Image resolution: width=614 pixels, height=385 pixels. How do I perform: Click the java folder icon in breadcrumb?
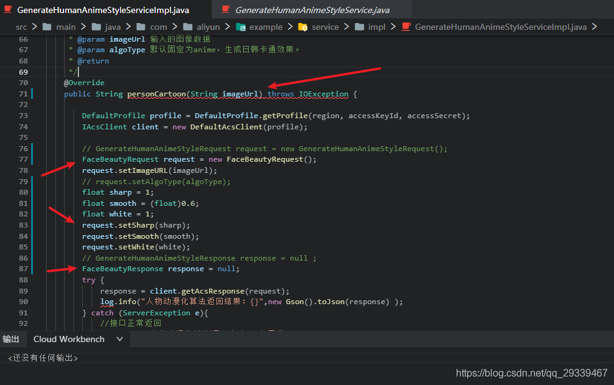[x=96, y=27]
